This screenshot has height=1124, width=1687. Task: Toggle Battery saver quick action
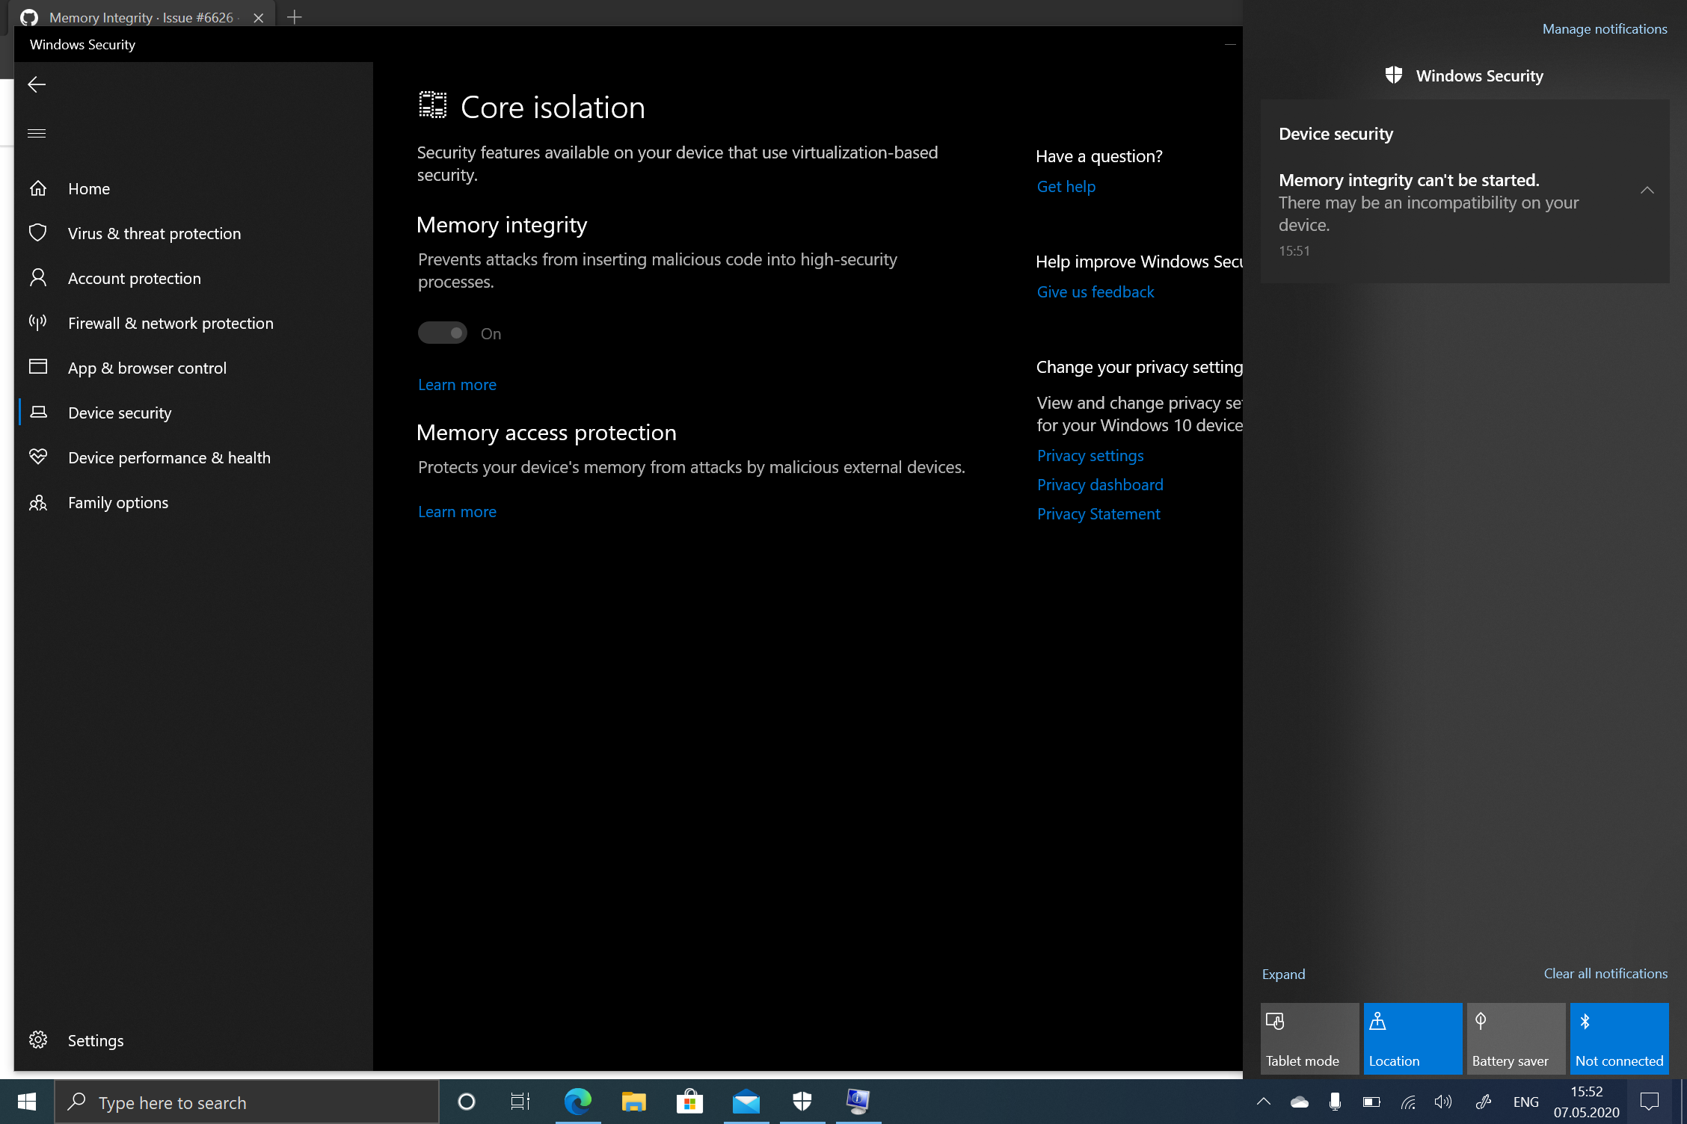click(x=1516, y=1038)
